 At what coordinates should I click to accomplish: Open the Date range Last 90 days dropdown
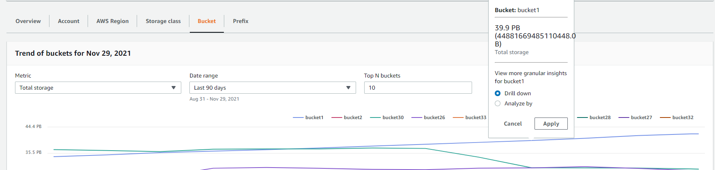click(272, 88)
